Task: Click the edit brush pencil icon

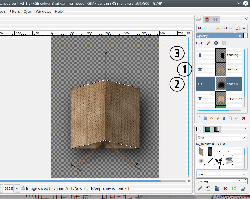Action: [200, 188]
